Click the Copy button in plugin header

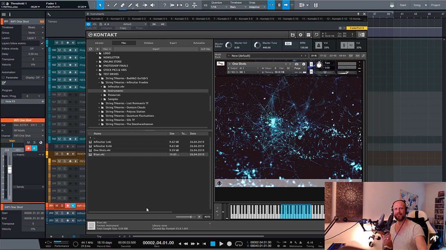(x=123, y=28)
